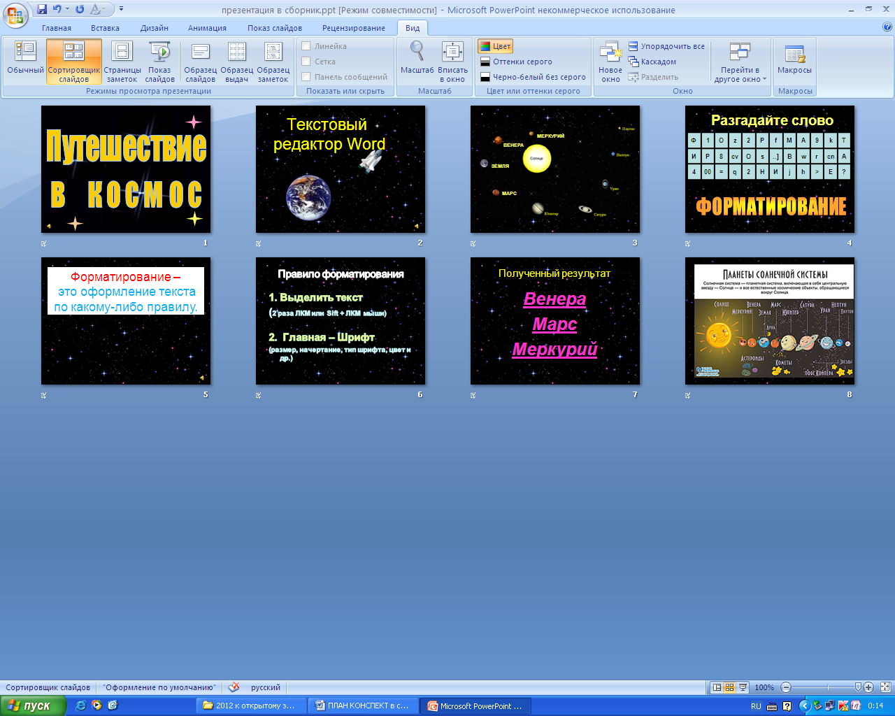895x716 pixels.
Task: Select slide 8 'Планеты солнечной системы' thumbnail
Action: pos(770,321)
